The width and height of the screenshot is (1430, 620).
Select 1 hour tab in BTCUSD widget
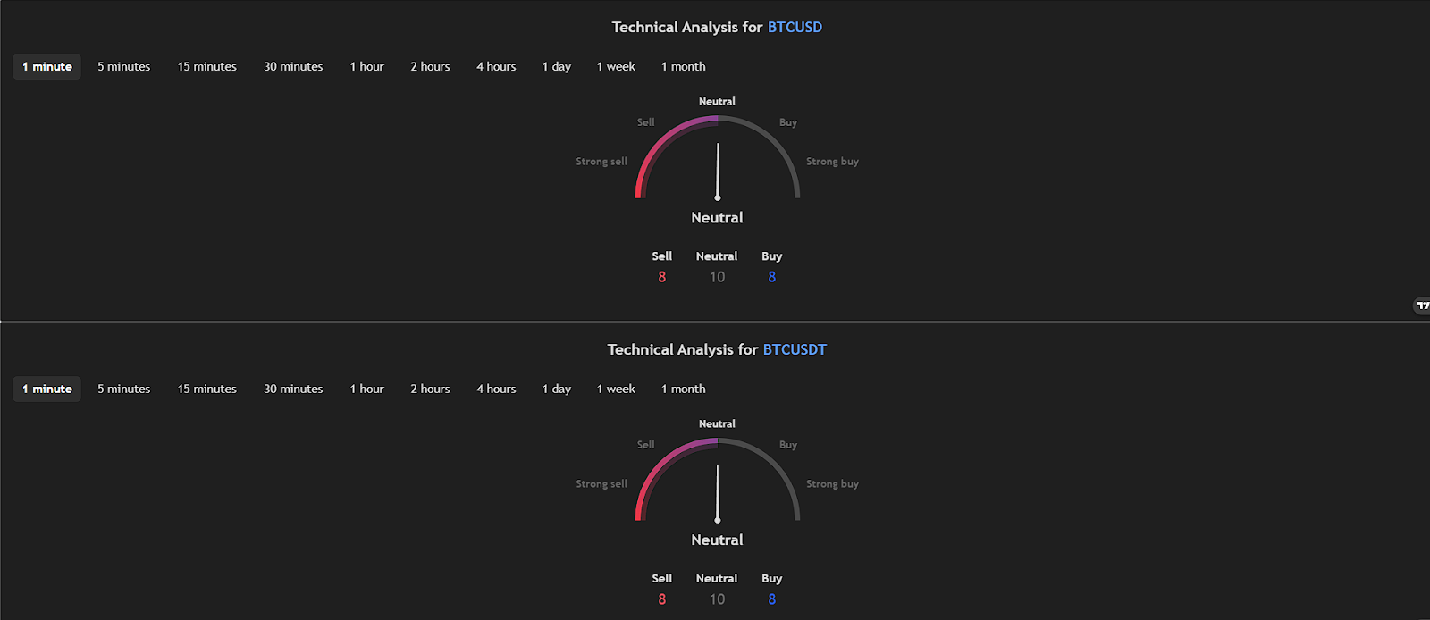click(x=366, y=67)
